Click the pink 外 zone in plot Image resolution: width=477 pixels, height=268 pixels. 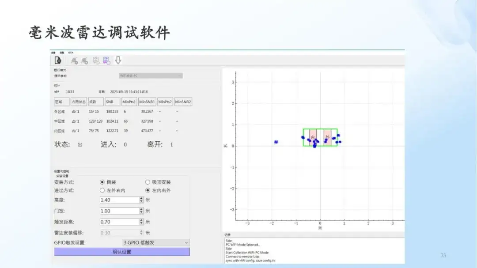tap(327, 137)
